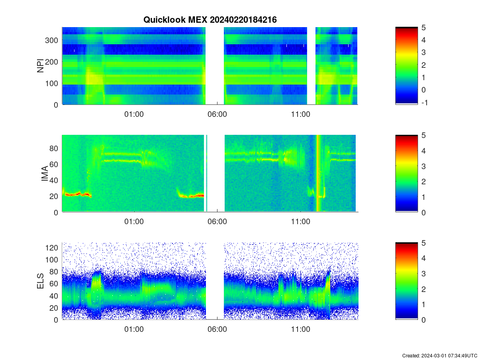The width and height of the screenshot is (478, 359).
Task: Select the IMA y-axis label
Action: point(45,174)
